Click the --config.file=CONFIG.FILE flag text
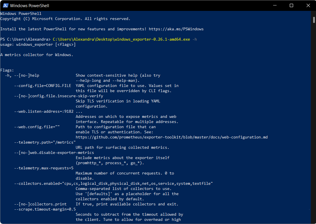Image resolution: width=316 pixels, height=224 pixels. (43, 86)
